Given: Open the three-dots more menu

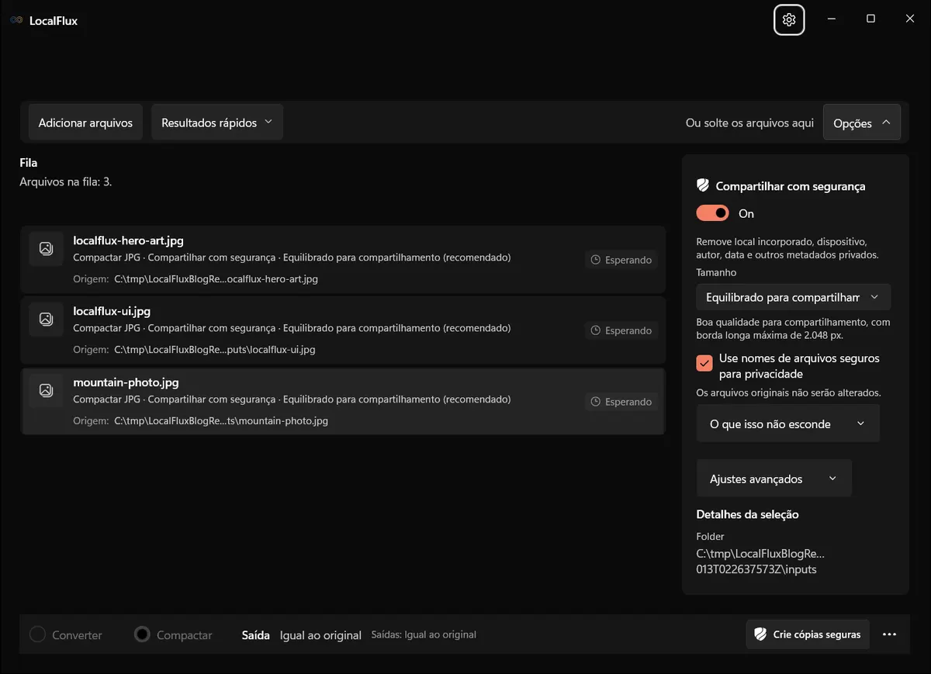Looking at the screenshot, I should point(889,634).
